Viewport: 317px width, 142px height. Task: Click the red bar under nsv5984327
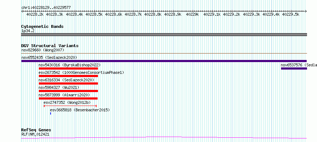pos(68,91)
